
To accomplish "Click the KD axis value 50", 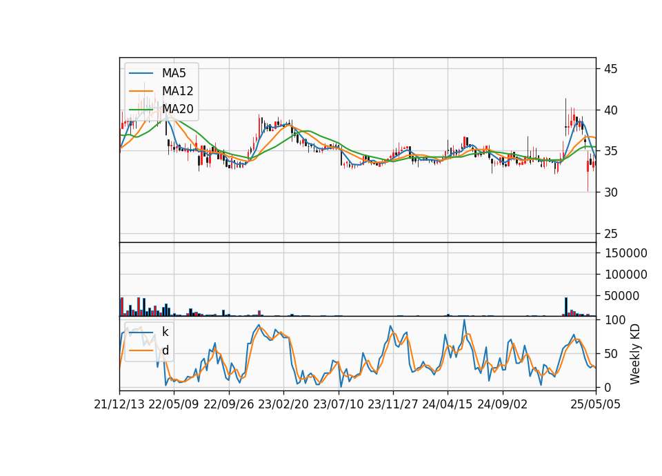I will (x=610, y=353).
